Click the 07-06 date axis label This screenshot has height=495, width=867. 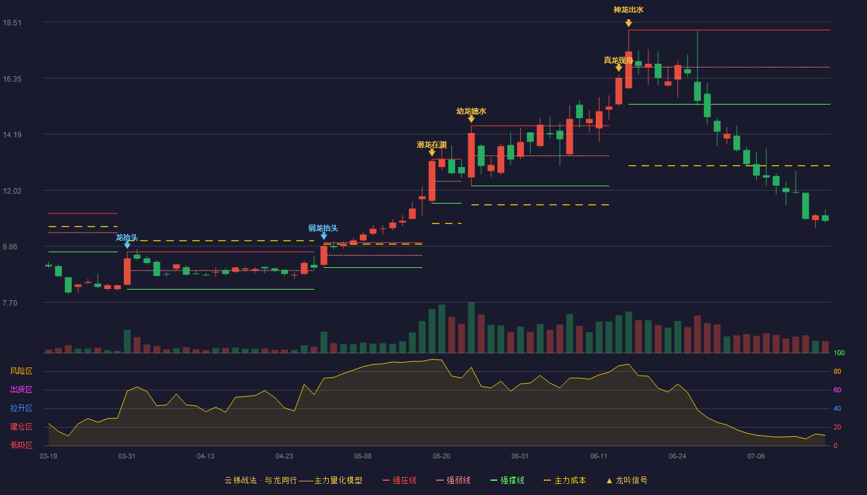click(x=756, y=456)
